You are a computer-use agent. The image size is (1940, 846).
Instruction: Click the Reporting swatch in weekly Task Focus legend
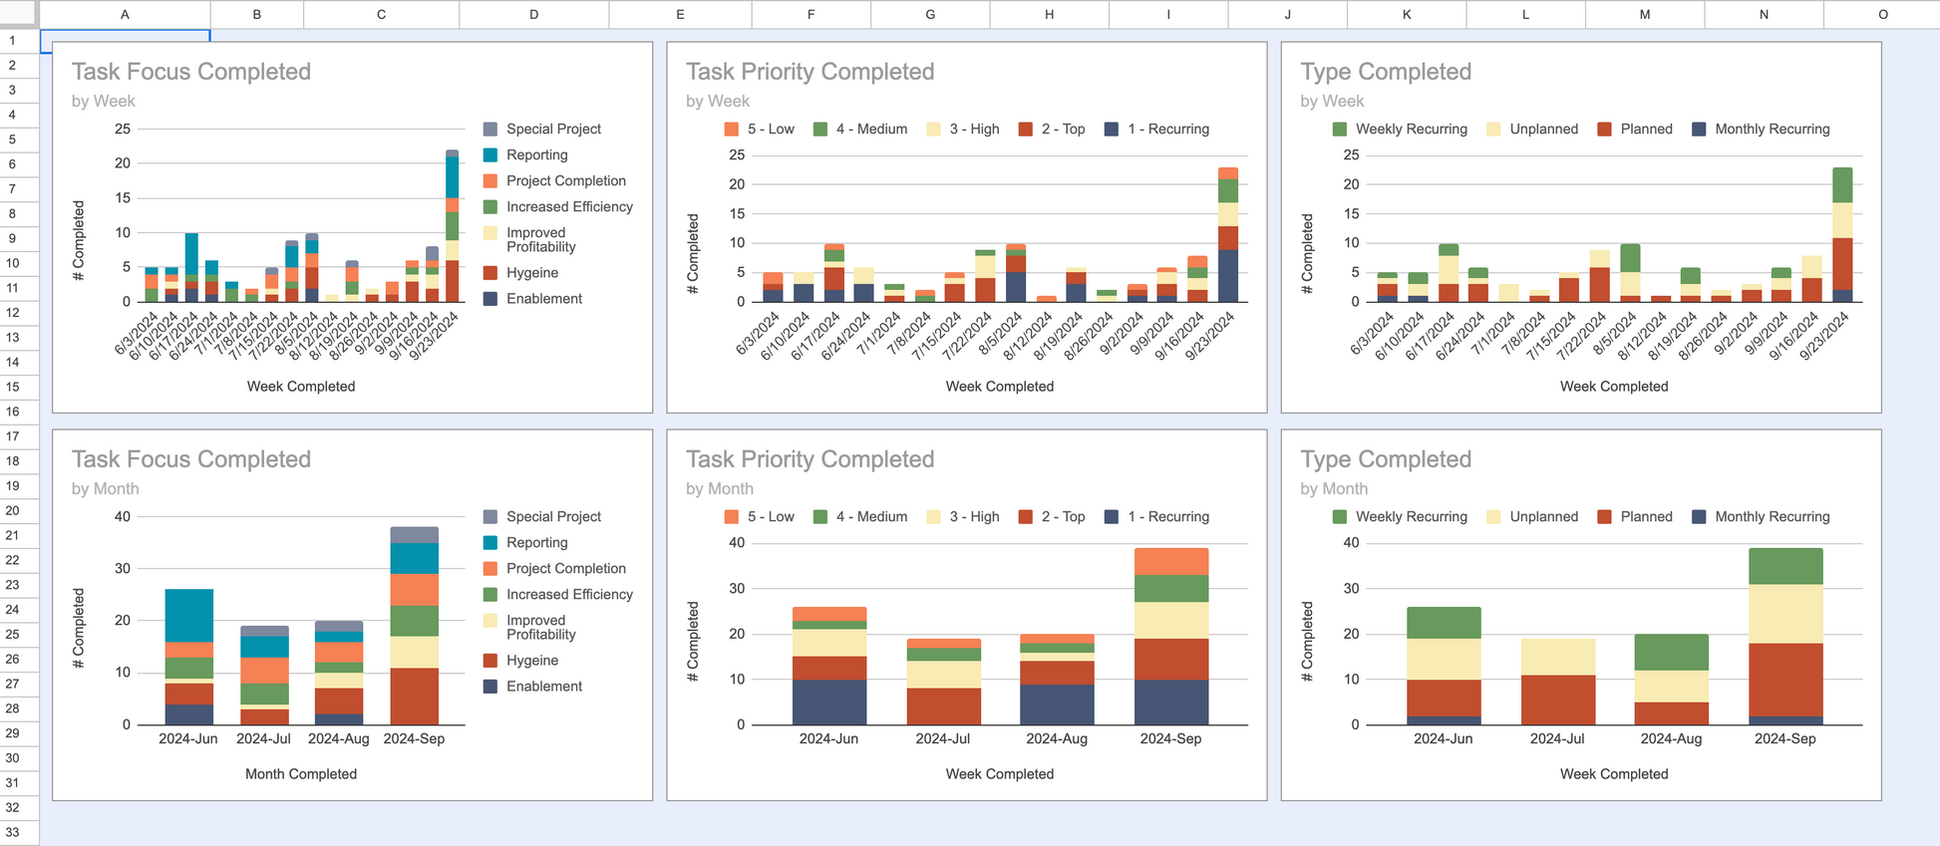tap(490, 155)
